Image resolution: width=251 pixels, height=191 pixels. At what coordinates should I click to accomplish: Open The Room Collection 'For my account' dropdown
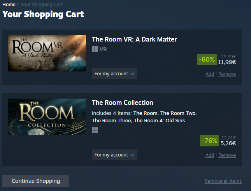[114, 155]
